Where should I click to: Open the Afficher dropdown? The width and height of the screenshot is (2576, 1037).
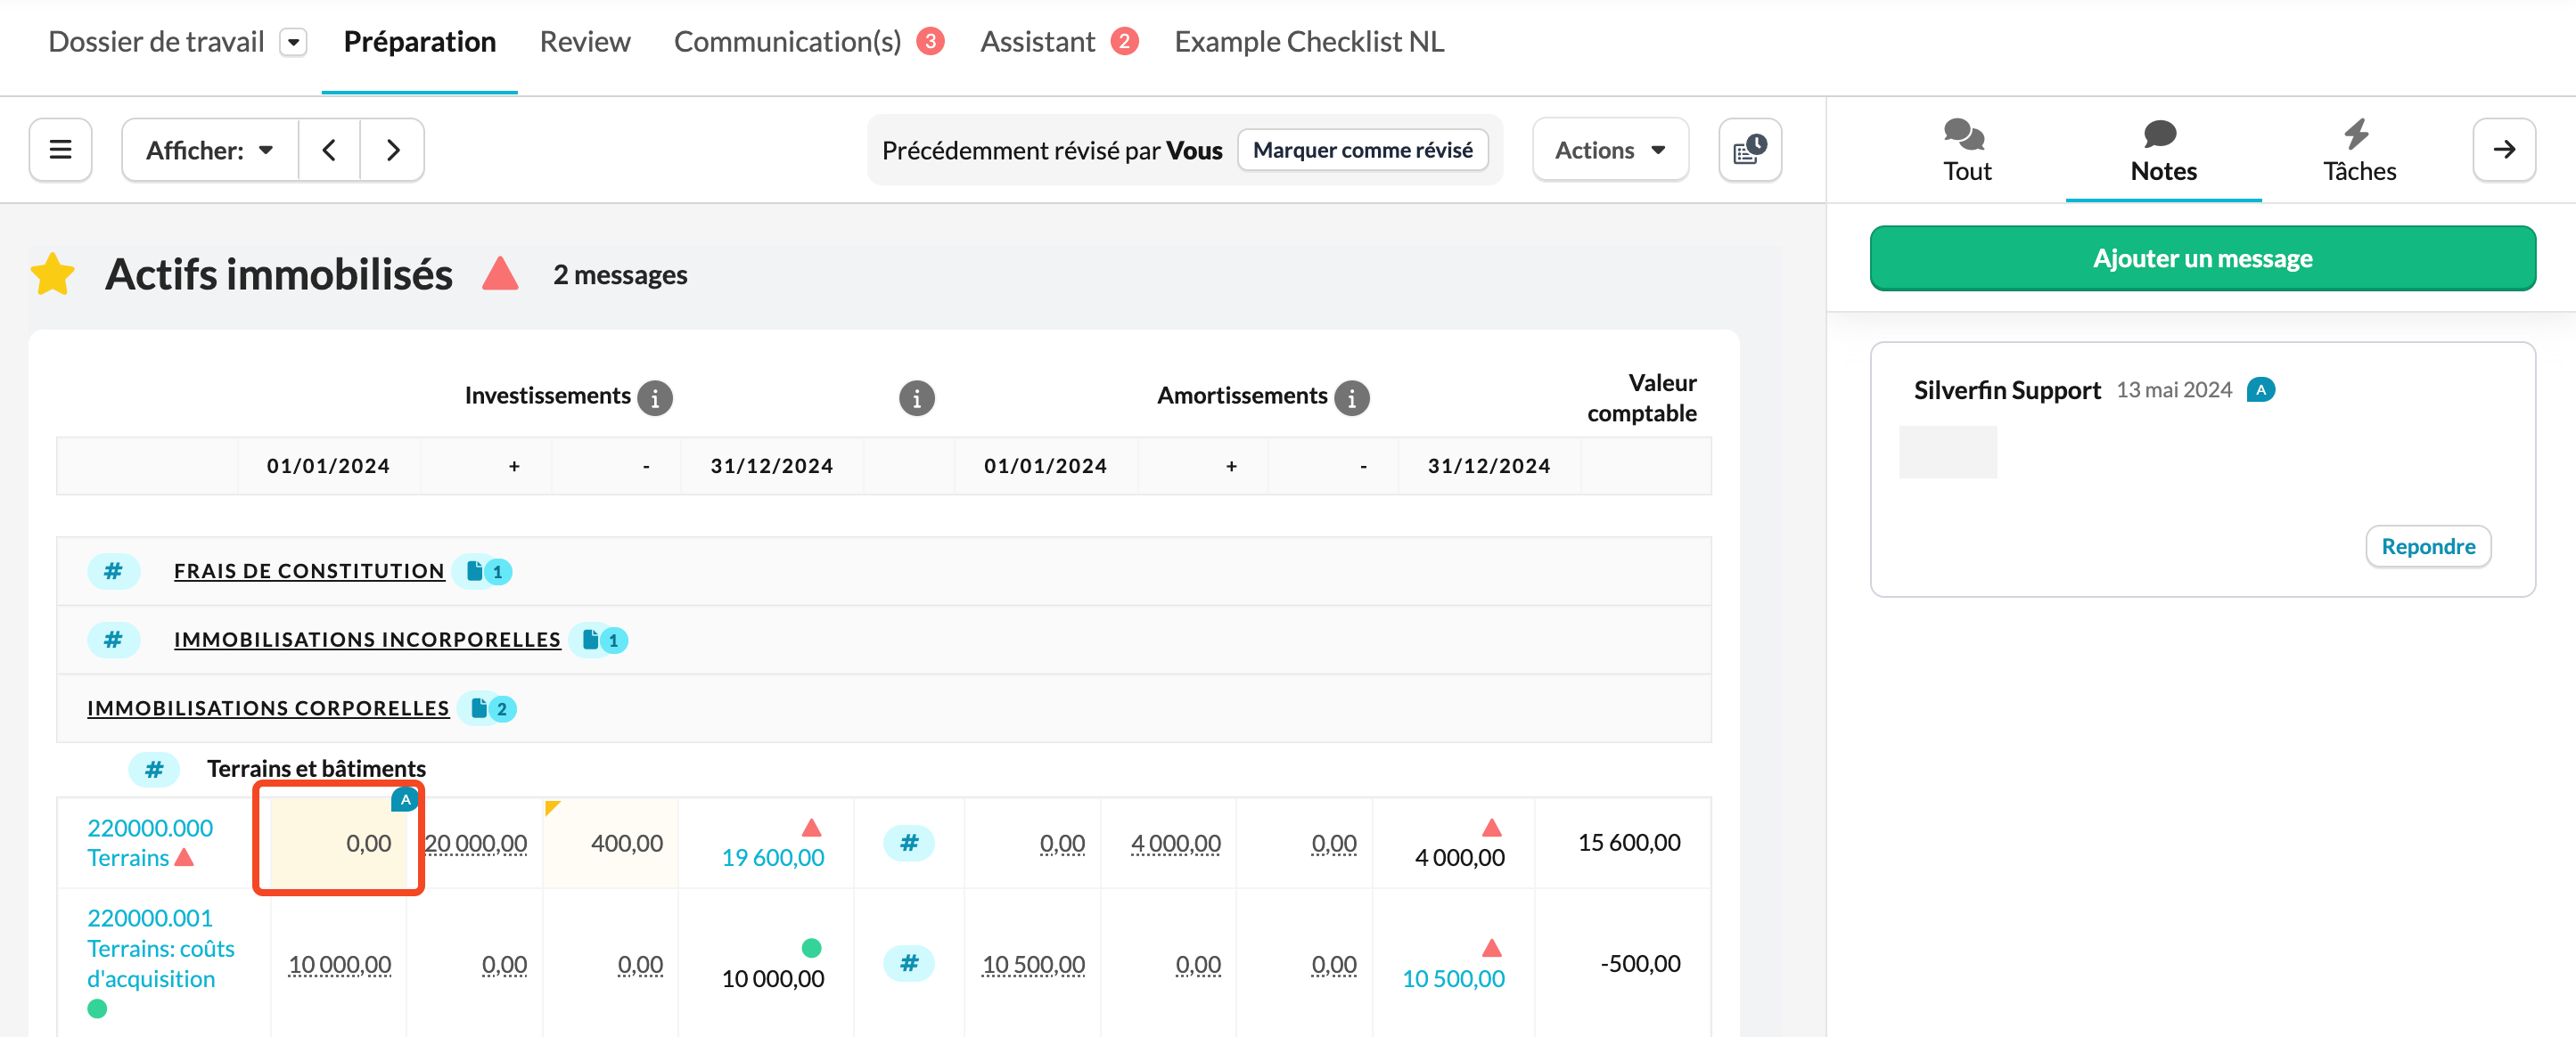[210, 150]
